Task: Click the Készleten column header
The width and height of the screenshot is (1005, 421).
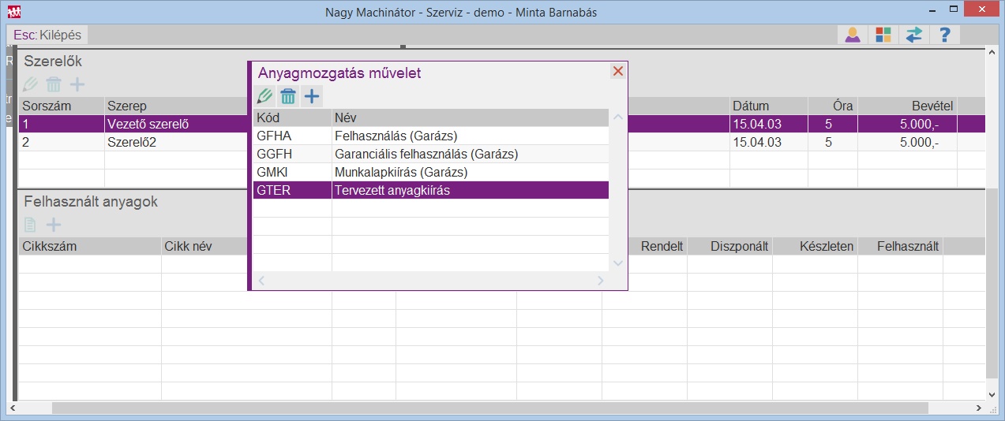Action: pos(815,246)
